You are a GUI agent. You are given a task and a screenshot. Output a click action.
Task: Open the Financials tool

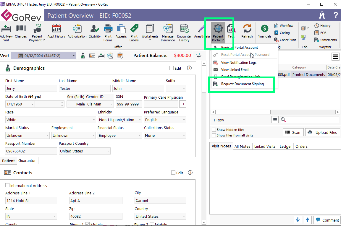264,32
